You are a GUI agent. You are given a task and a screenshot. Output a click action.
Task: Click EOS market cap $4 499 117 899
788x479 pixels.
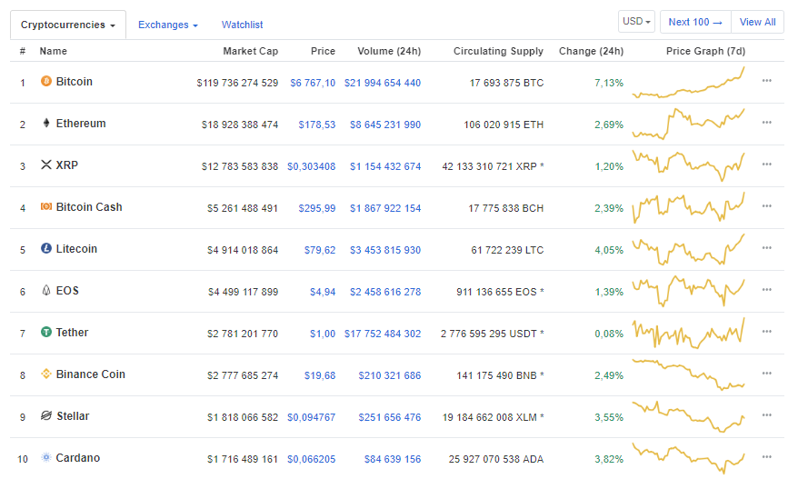243,292
